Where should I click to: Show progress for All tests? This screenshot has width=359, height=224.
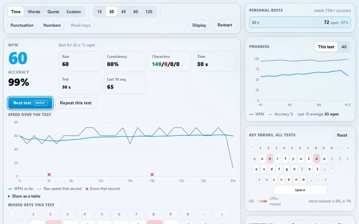coord(344,47)
